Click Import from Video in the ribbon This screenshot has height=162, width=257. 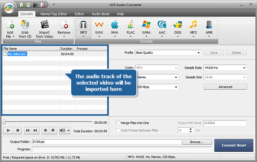coord(44,29)
